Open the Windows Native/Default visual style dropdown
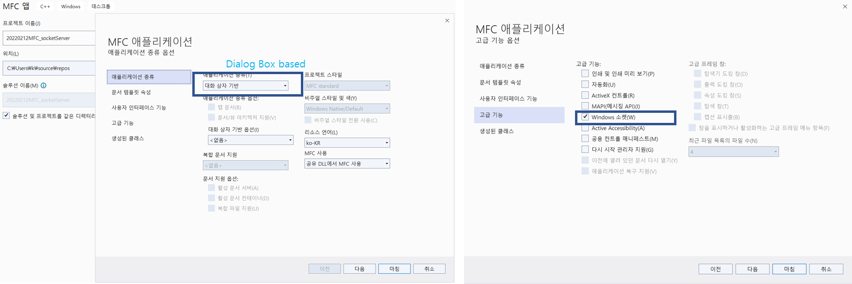 click(x=347, y=109)
